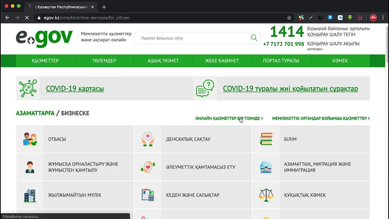Click the cloud extension icon

click(x=340, y=18)
